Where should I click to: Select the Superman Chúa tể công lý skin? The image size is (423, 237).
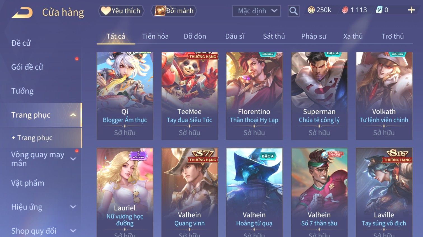tap(319, 96)
